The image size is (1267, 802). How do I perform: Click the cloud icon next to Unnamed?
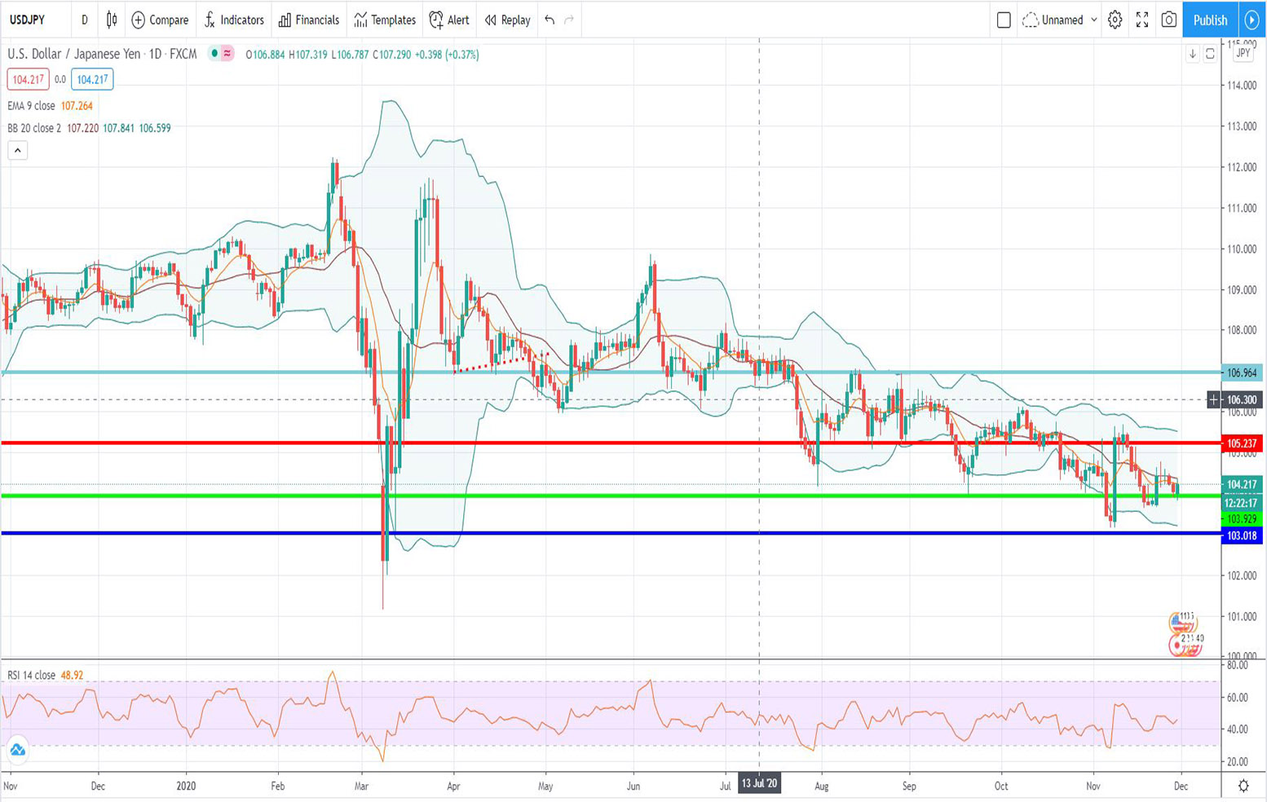[1031, 20]
